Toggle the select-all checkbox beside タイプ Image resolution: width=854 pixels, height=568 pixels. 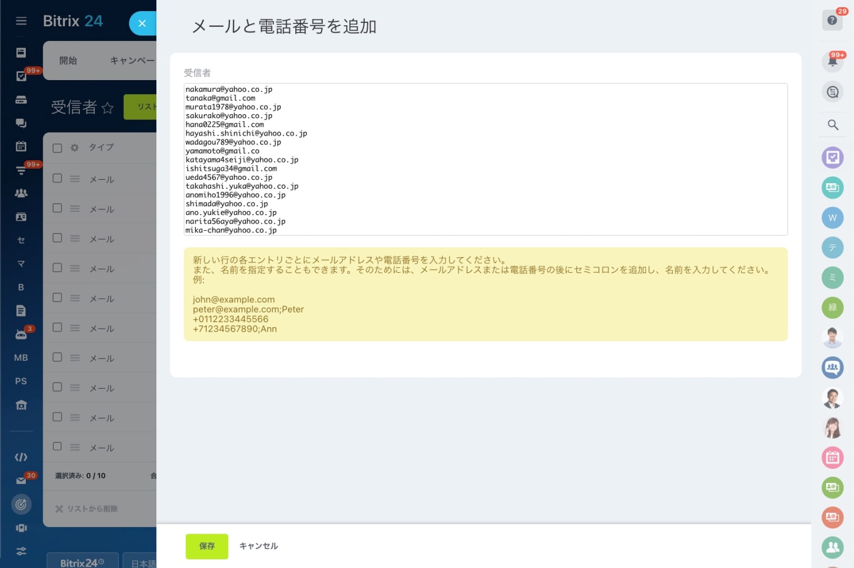tap(57, 148)
